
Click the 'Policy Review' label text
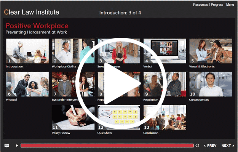[x=61, y=133]
